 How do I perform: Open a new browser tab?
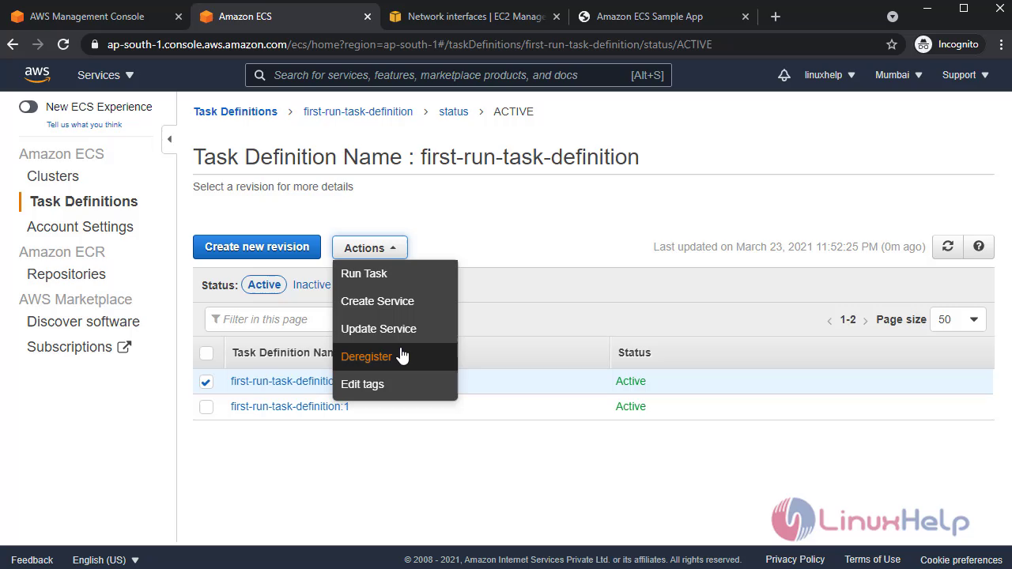(x=775, y=17)
